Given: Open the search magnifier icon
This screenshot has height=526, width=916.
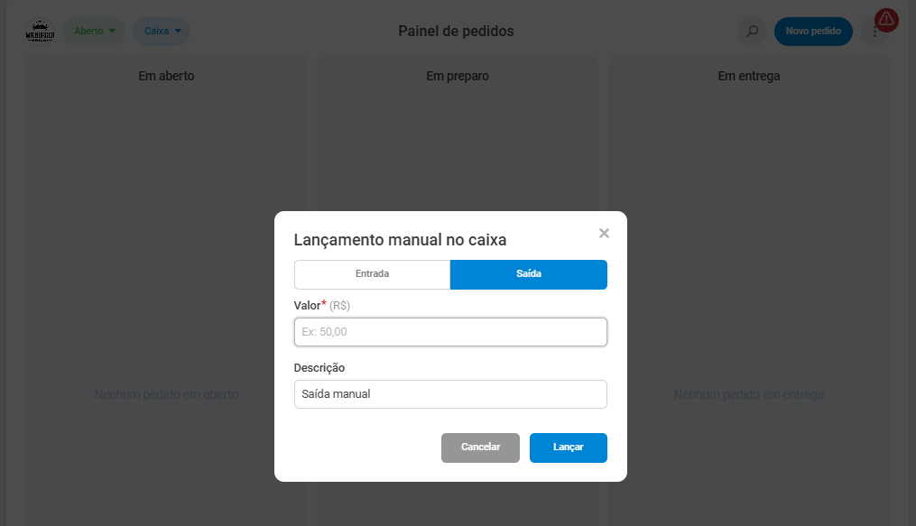Looking at the screenshot, I should (x=752, y=32).
